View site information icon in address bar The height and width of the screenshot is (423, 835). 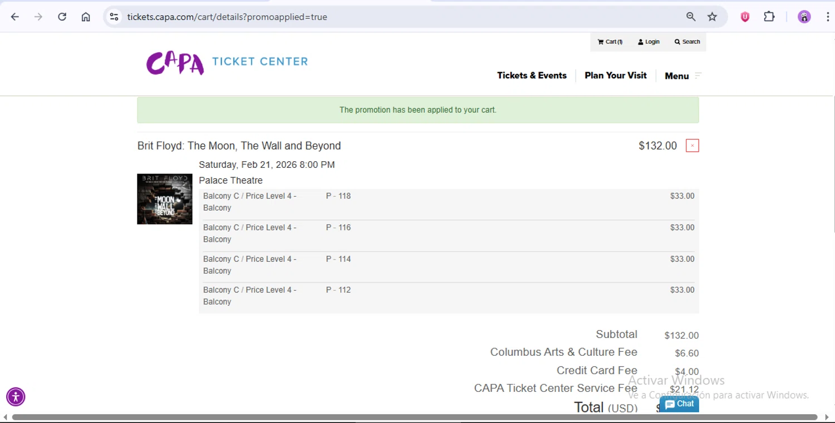click(114, 17)
